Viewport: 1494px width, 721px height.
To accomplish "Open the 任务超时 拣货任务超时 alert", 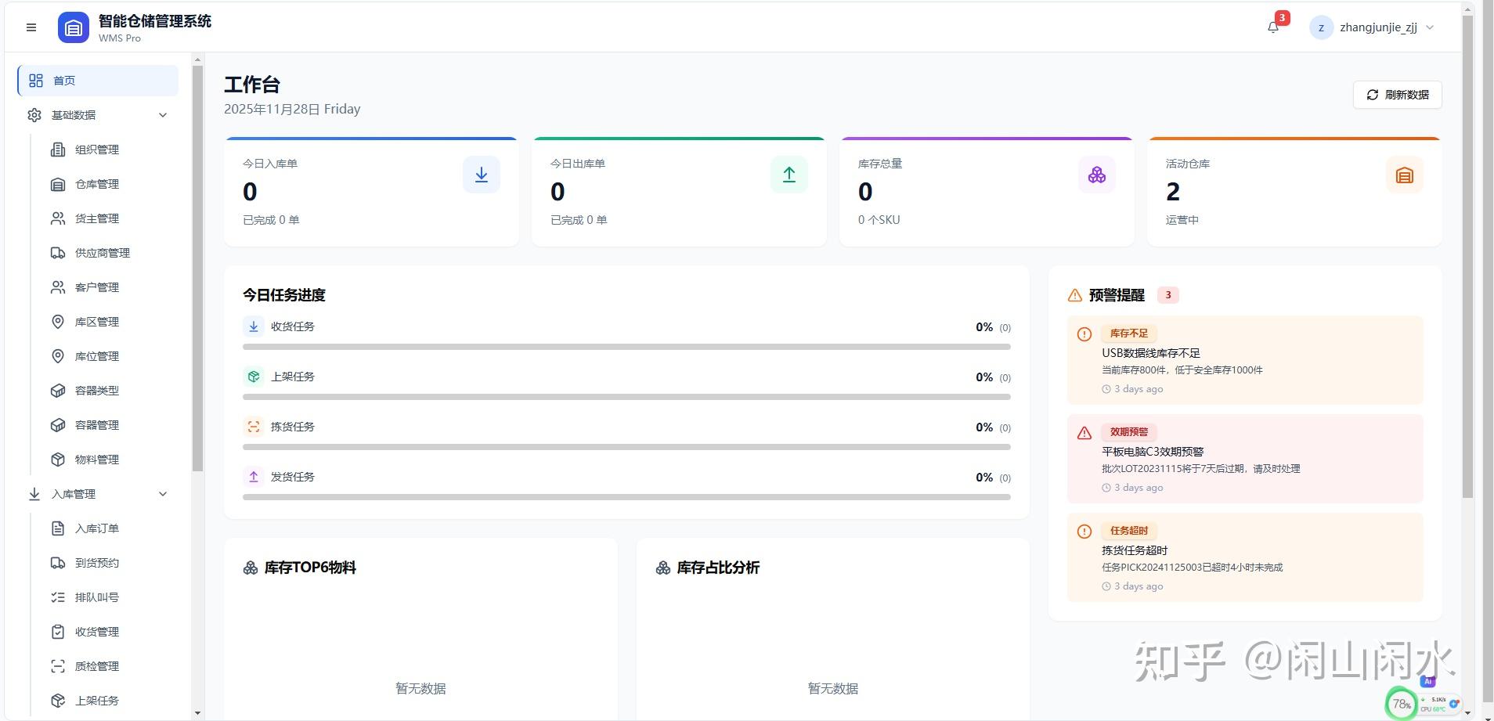I will (1245, 557).
